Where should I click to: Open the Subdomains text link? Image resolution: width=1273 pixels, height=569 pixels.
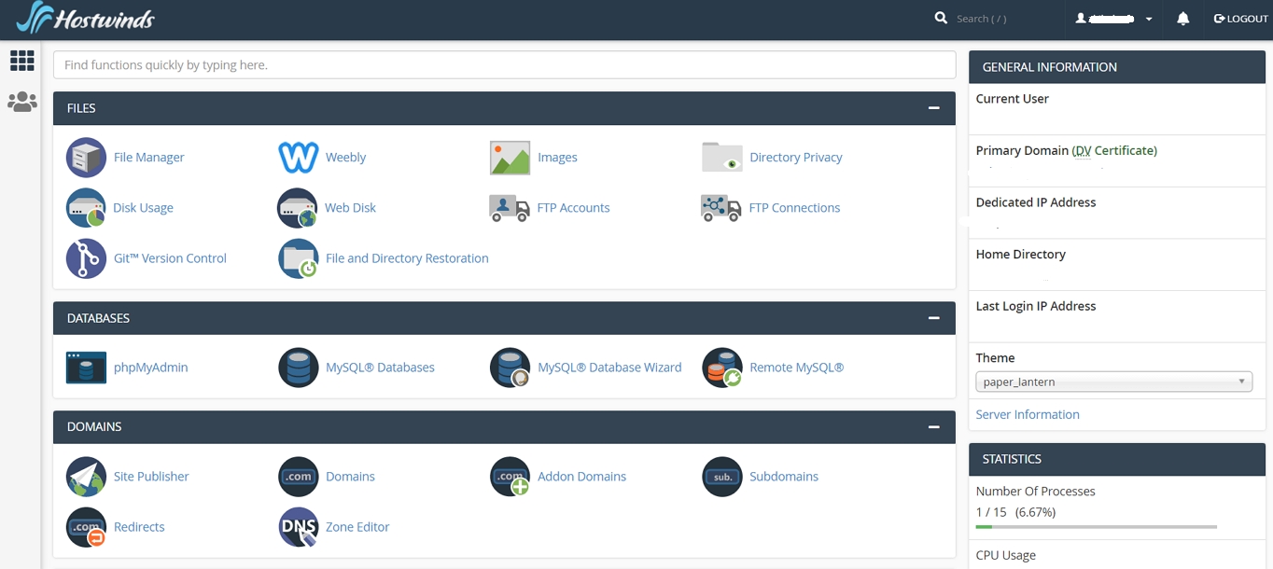click(x=784, y=477)
